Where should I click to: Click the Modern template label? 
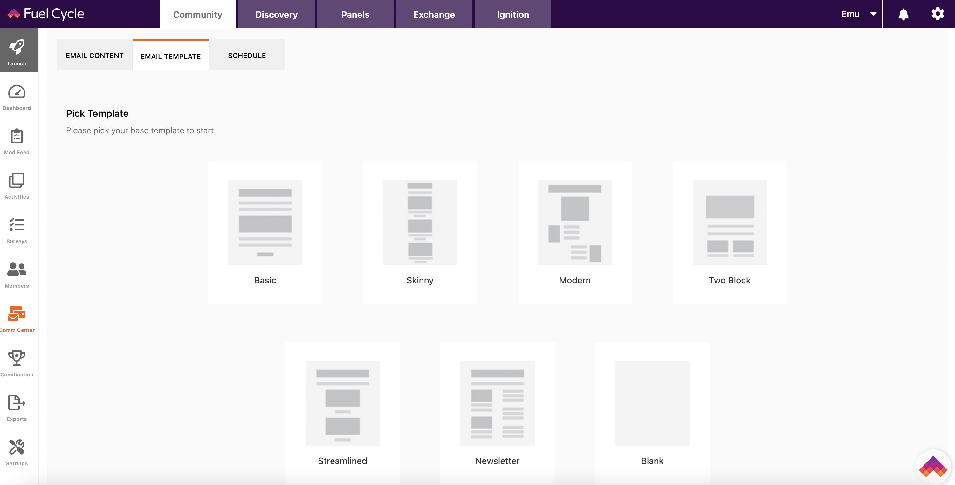coord(575,280)
